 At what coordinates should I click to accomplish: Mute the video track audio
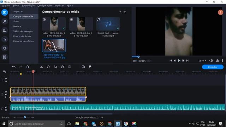tap(6, 95)
